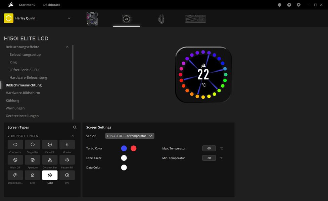Select the Doppelbalken screen type icon
The width and height of the screenshot is (328, 201).
tap(15, 175)
